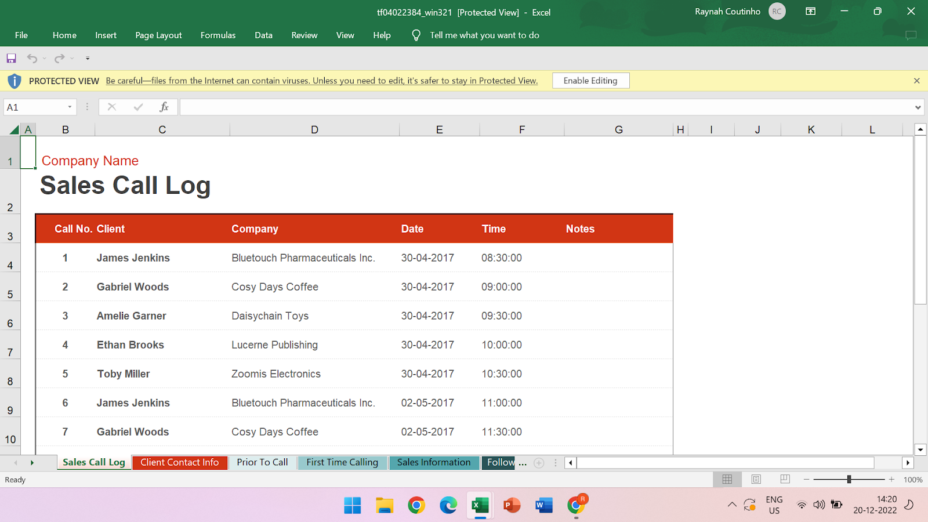Open the Formulas ribbon tab
The width and height of the screenshot is (928, 522).
tap(217, 35)
